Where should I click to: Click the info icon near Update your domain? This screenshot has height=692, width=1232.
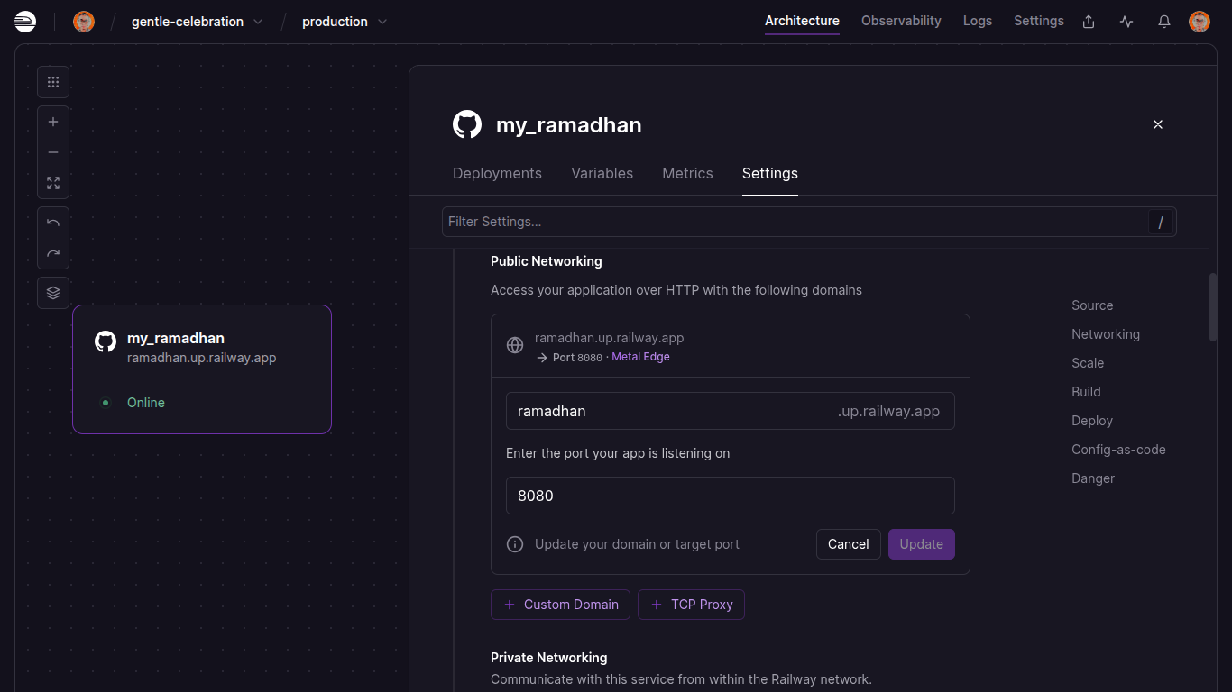tap(515, 544)
